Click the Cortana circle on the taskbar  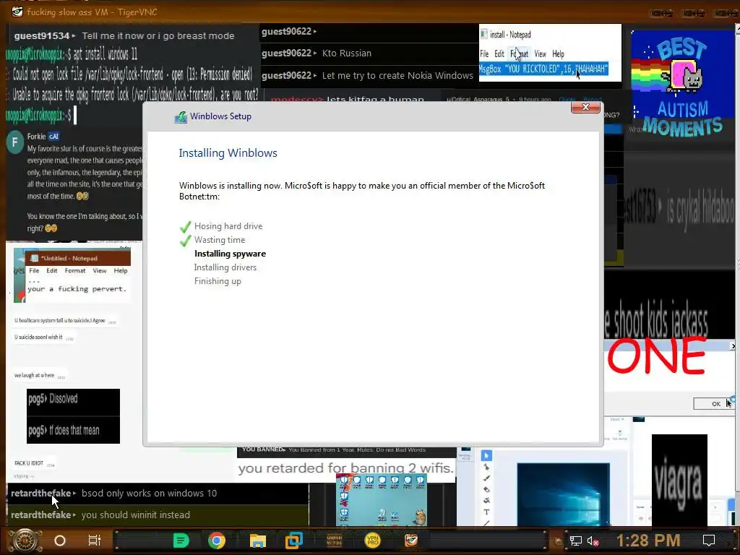coord(60,541)
